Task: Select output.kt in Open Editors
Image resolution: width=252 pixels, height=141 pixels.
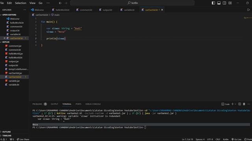Action: pyautogui.click(x=15, y=31)
